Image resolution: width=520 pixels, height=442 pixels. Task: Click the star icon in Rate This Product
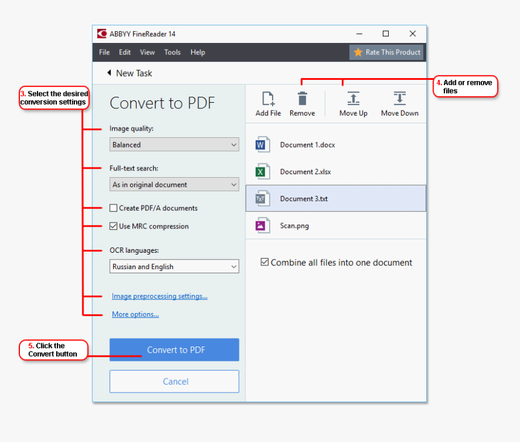pos(358,52)
